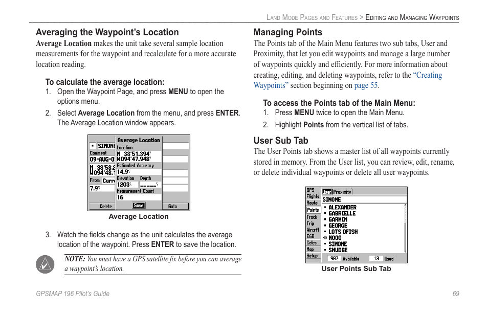Click the "Managing Points" heading
This screenshot has width=488, height=316.
[288, 32]
